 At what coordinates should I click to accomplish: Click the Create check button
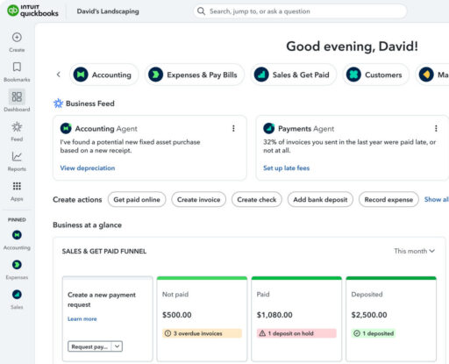click(x=257, y=199)
